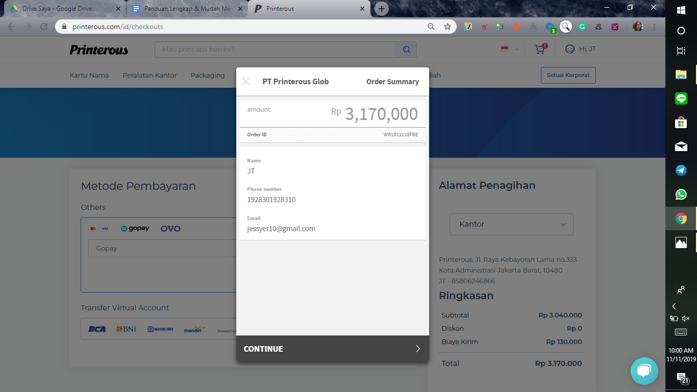This screenshot has width=697, height=392.
Task: Choose BCA virtual account
Action: [x=97, y=329]
